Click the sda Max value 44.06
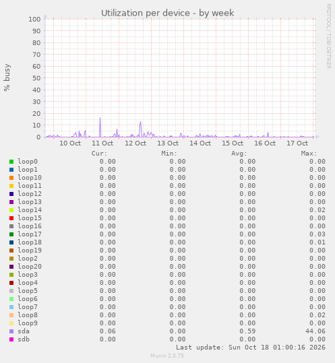 click(315, 331)
